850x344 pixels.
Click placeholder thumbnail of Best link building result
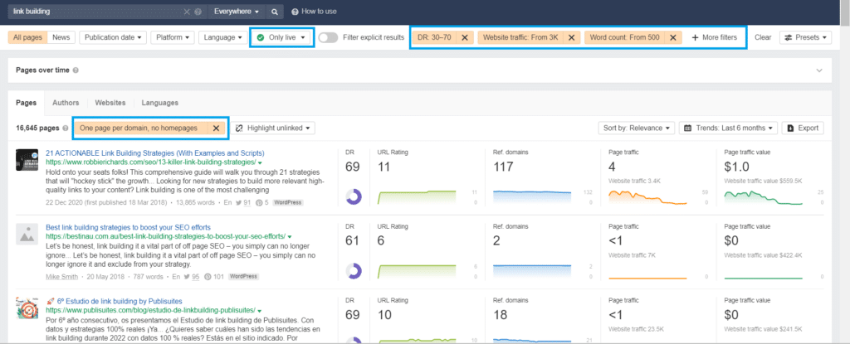(x=27, y=234)
